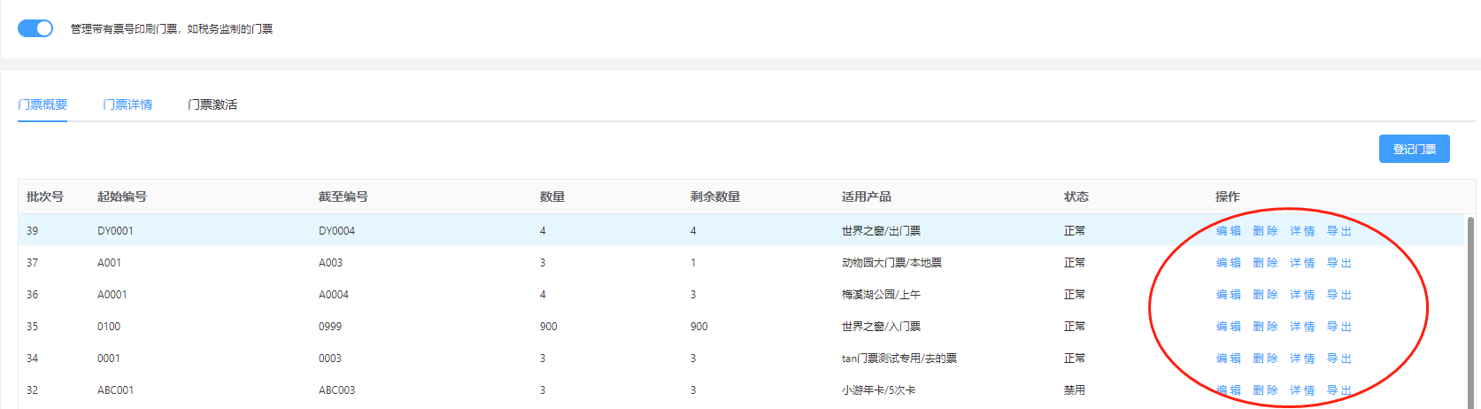Export batch 37 with 导出
1481x409 pixels.
coord(1338,263)
